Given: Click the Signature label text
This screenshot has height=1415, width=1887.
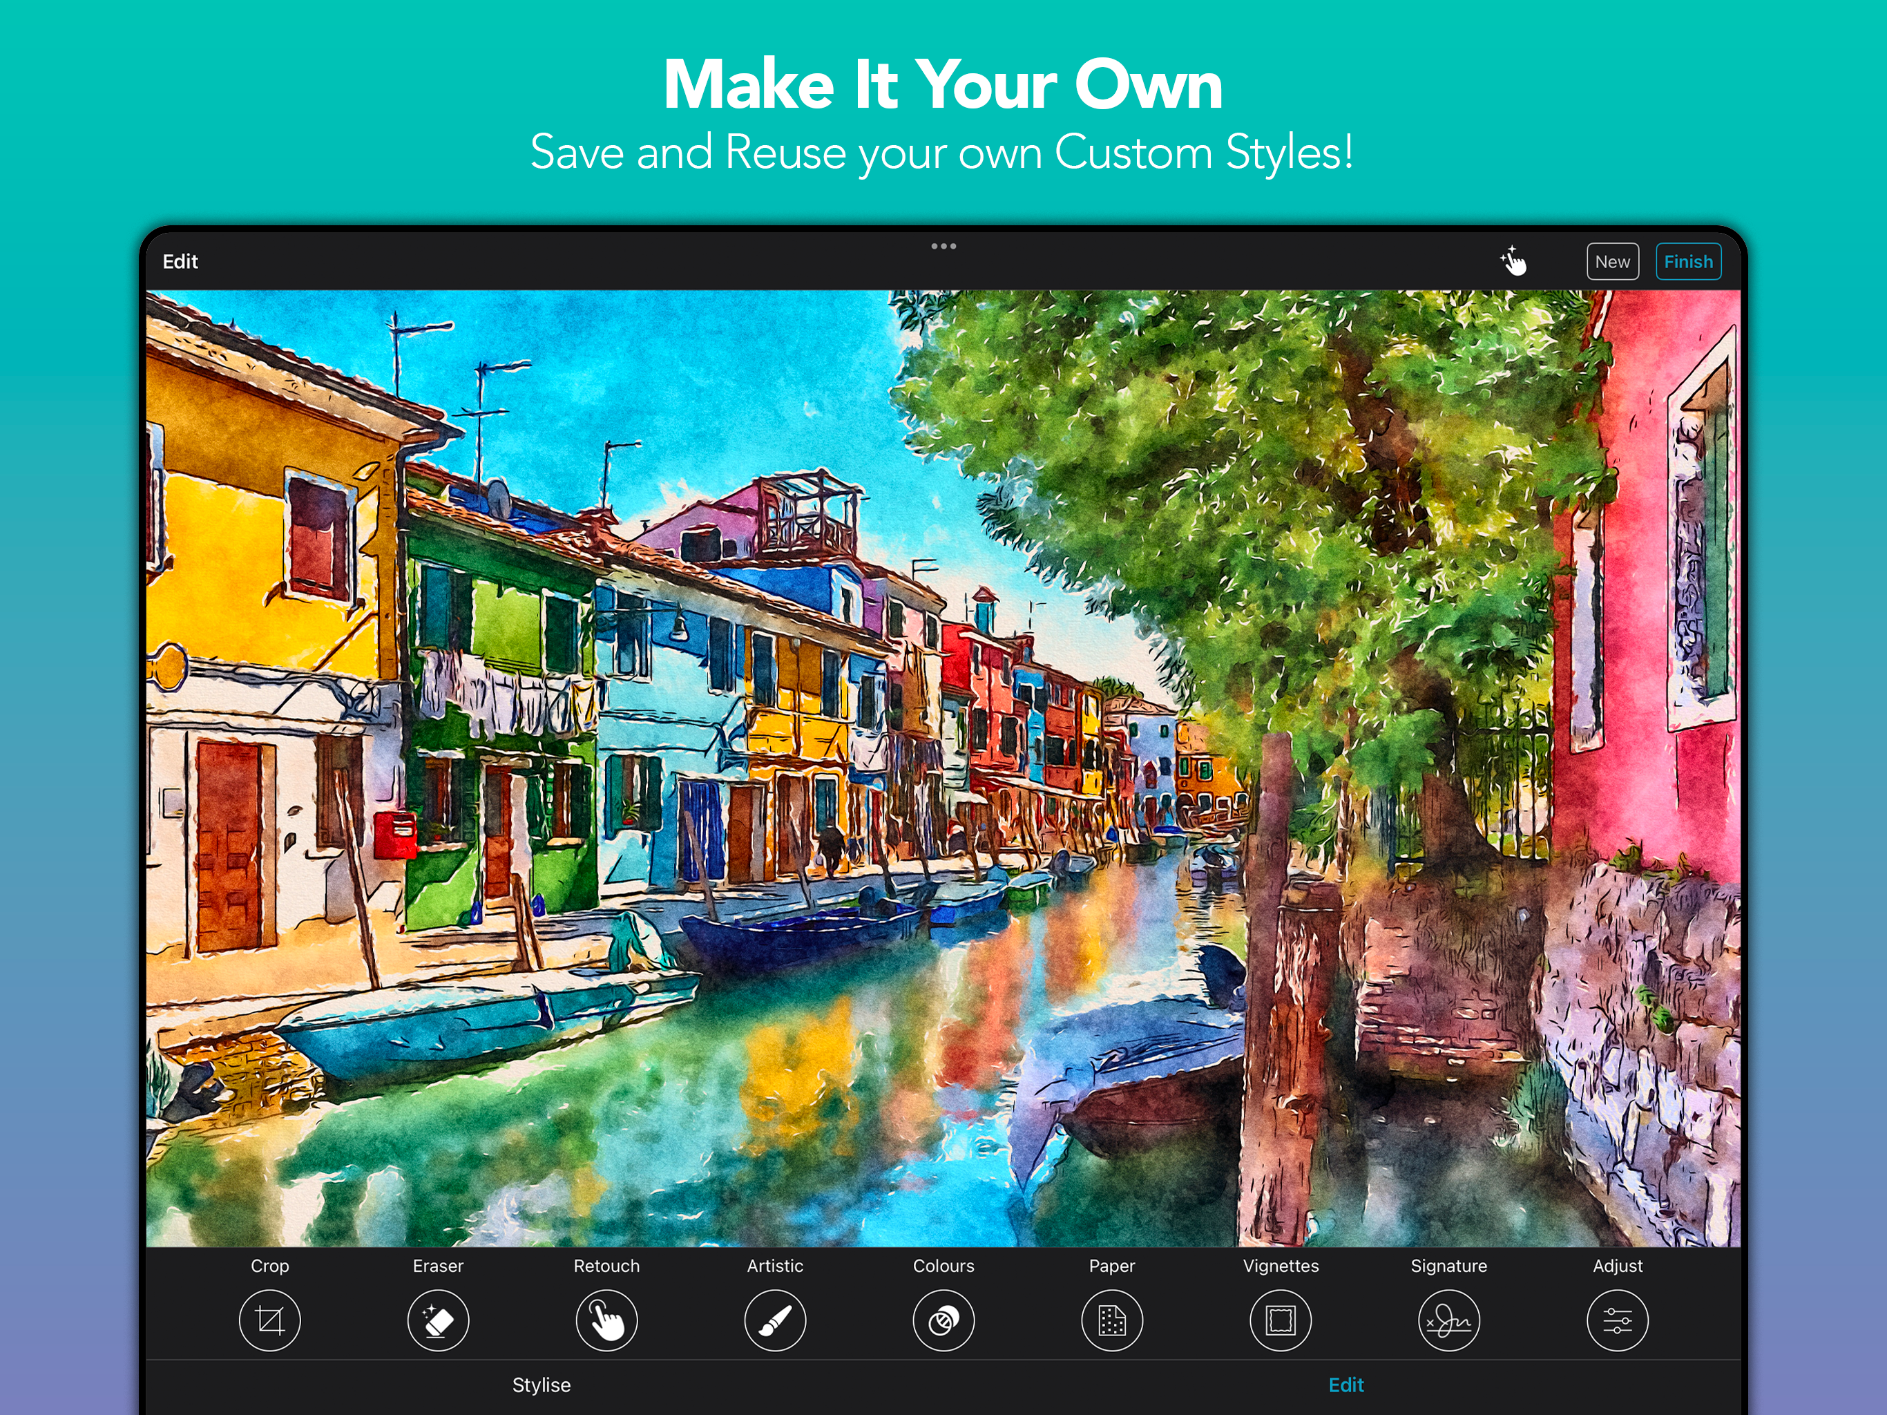Looking at the screenshot, I should 1448,1266.
